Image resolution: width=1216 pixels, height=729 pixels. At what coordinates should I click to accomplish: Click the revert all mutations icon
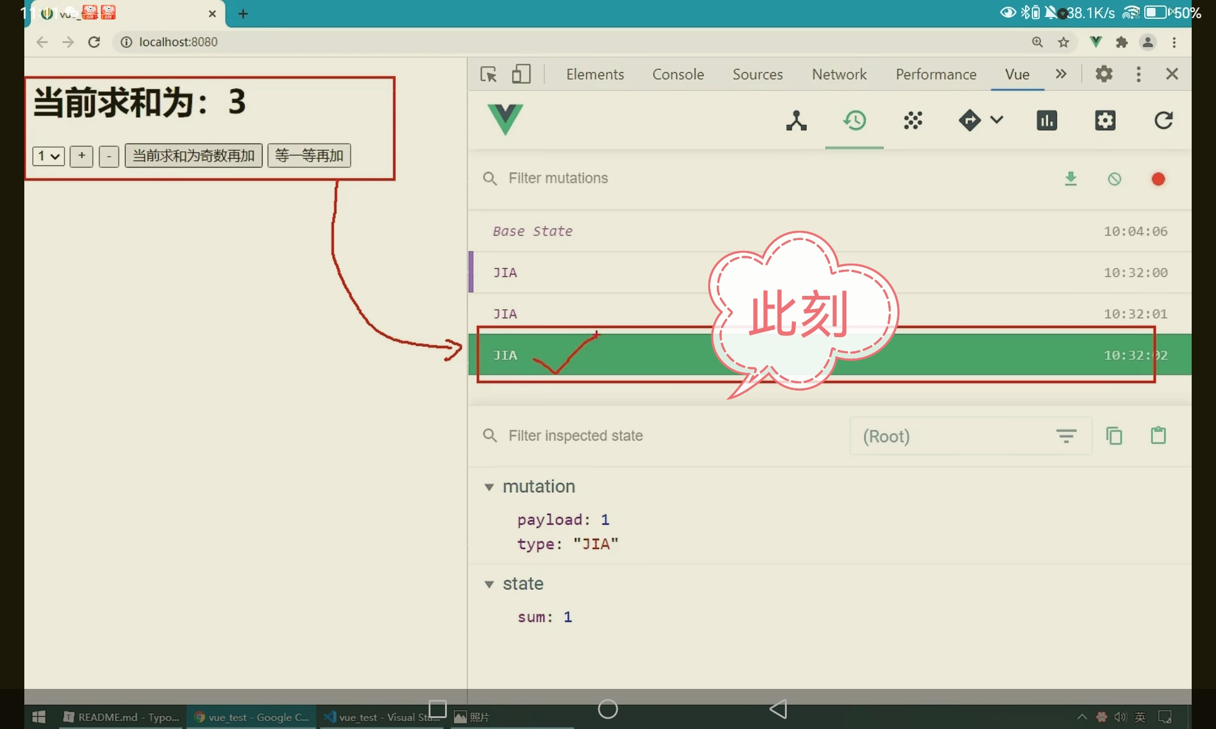pyautogui.click(x=1114, y=179)
